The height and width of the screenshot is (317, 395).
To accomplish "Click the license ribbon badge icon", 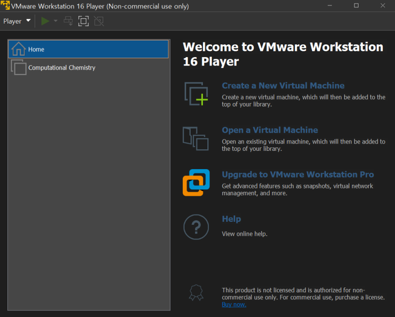I will point(196,293).
